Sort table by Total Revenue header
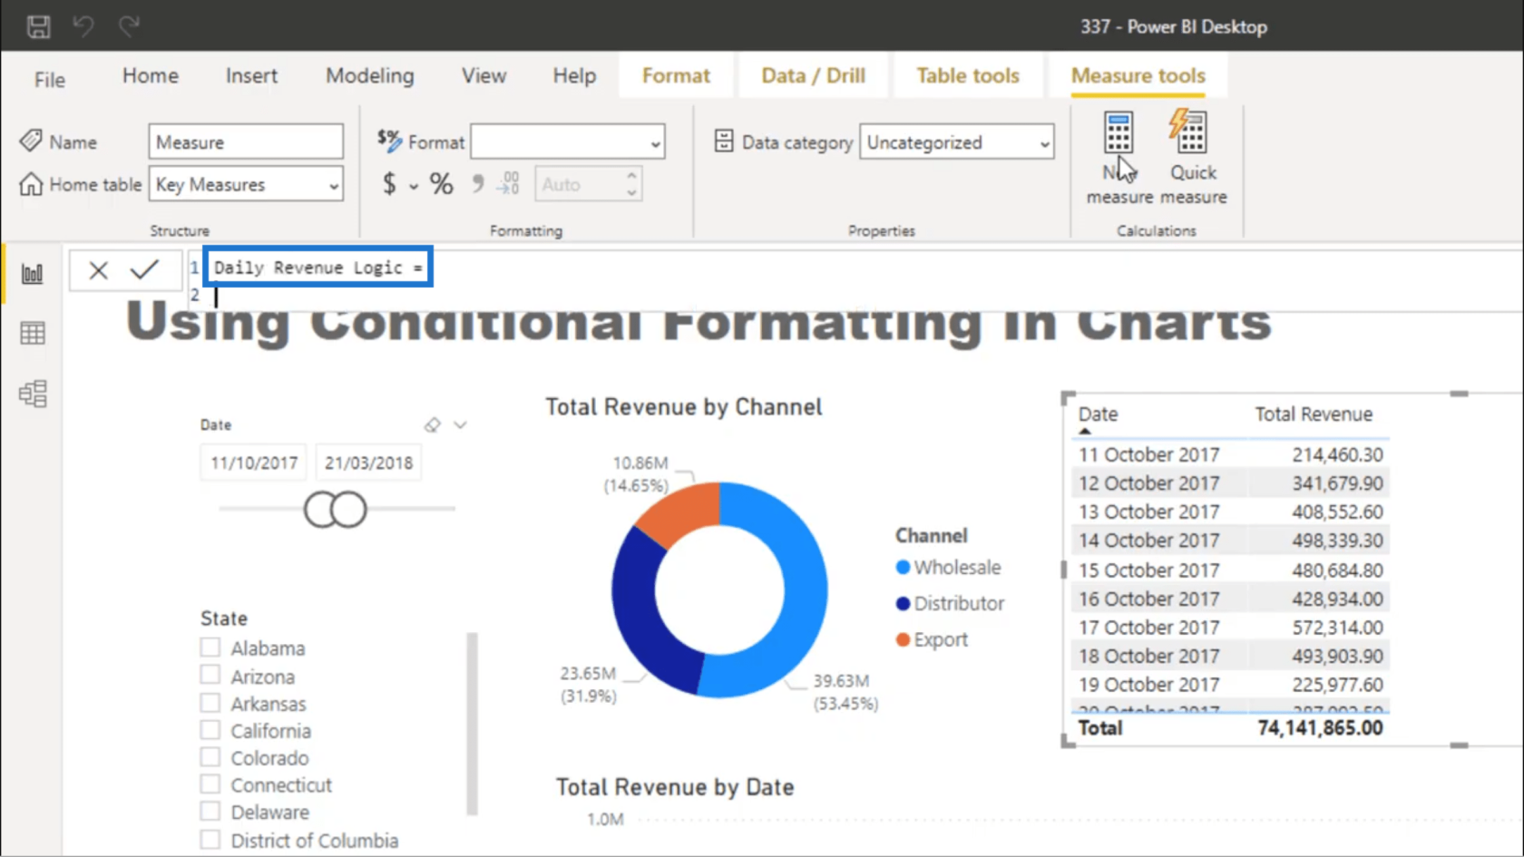1524x857 pixels. coord(1313,414)
